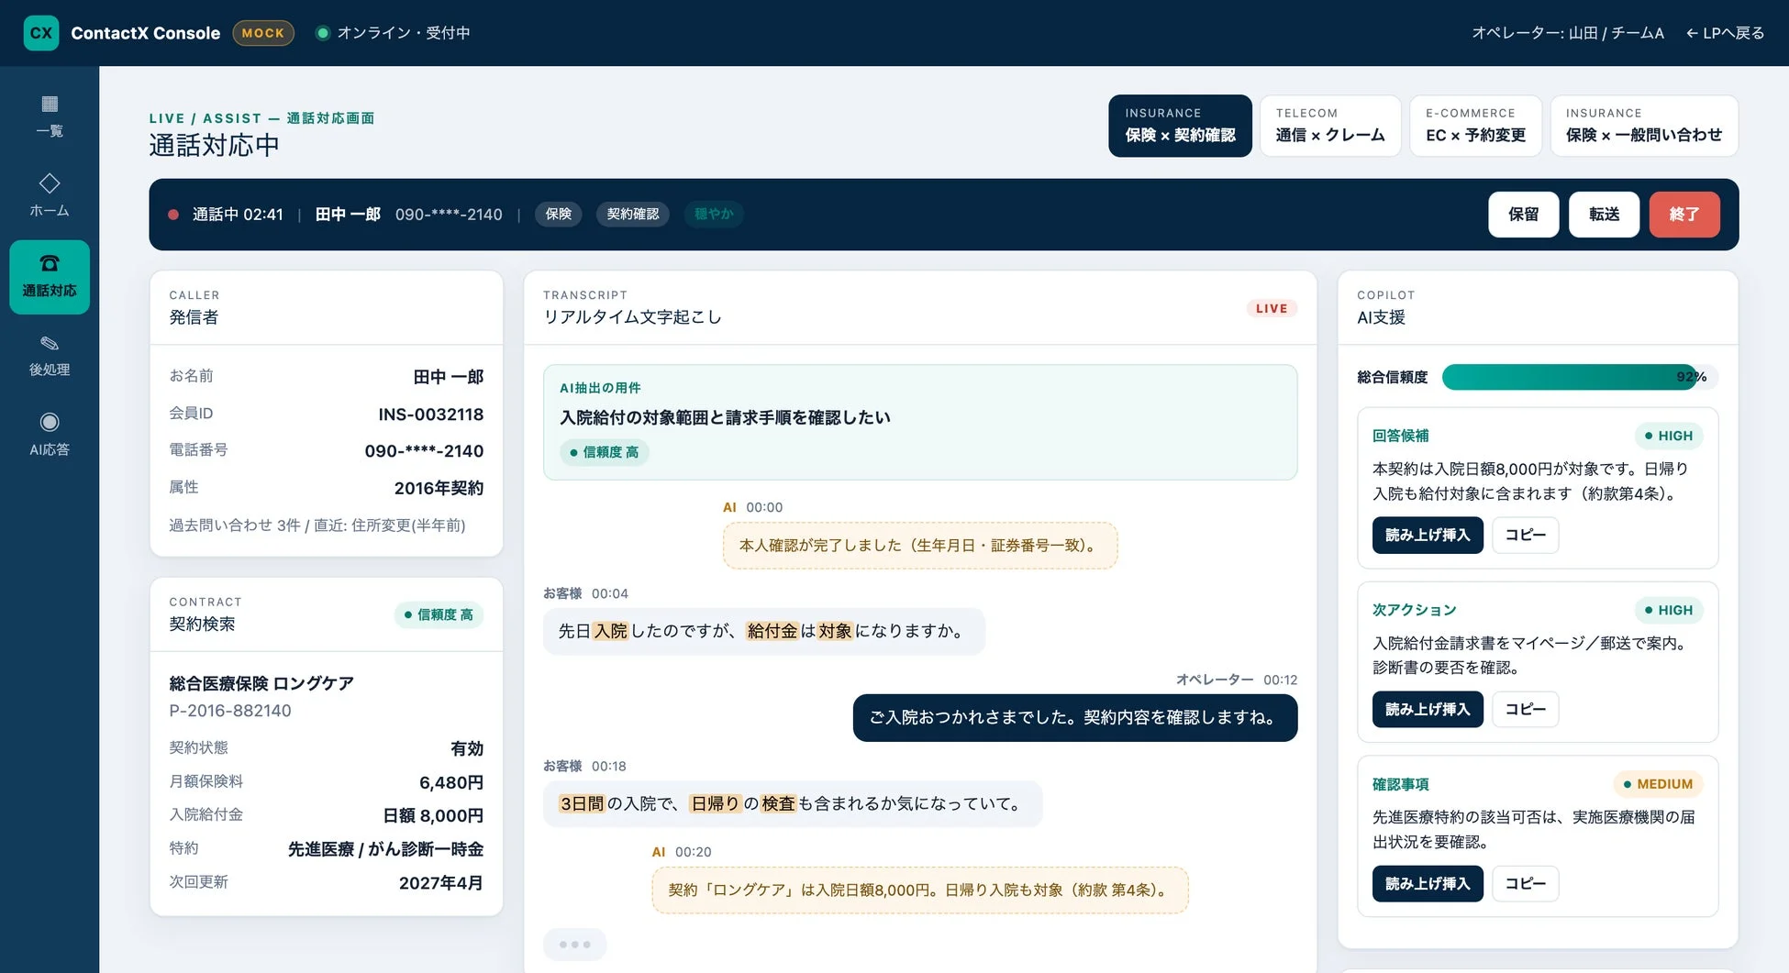Click 契約状態 value 有効
The image size is (1789, 973).
[x=467, y=748]
